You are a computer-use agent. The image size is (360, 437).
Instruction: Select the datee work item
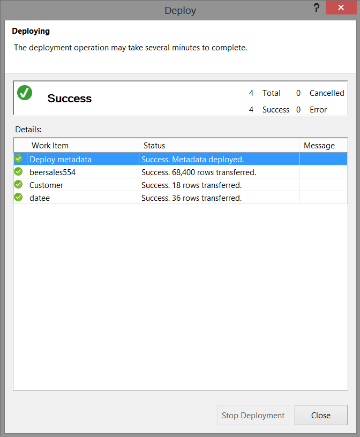point(40,198)
